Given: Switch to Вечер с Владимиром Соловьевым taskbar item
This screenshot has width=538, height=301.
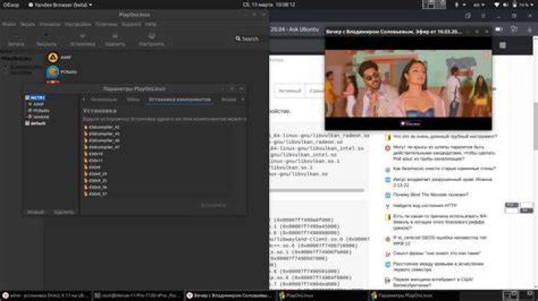Looking at the screenshot, I should (x=229, y=296).
